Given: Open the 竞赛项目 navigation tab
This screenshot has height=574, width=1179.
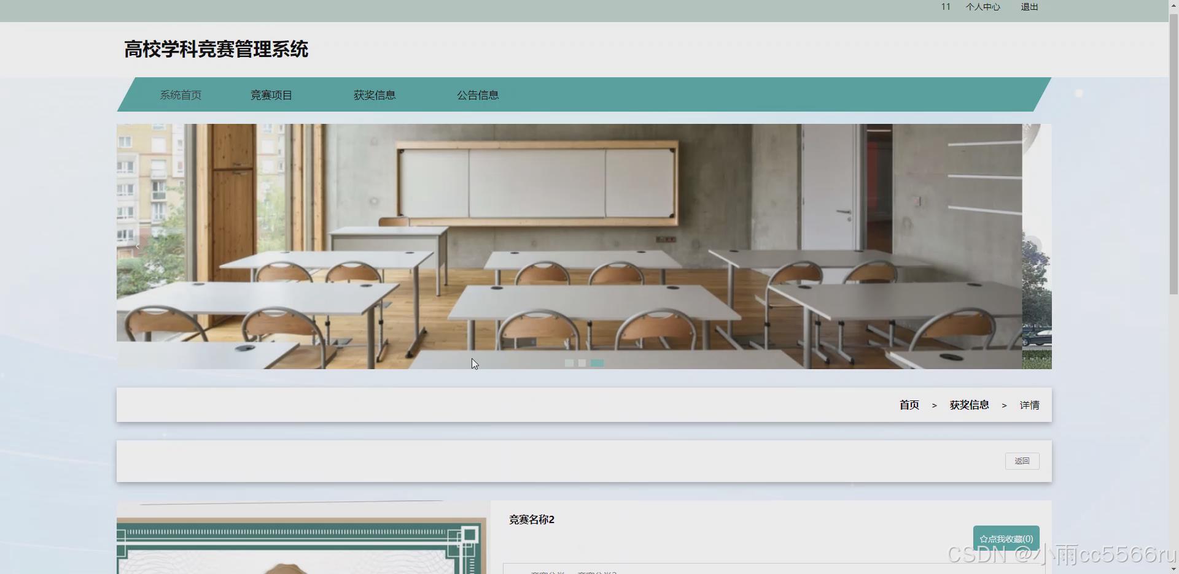Looking at the screenshot, I should (x=271, y=95).
